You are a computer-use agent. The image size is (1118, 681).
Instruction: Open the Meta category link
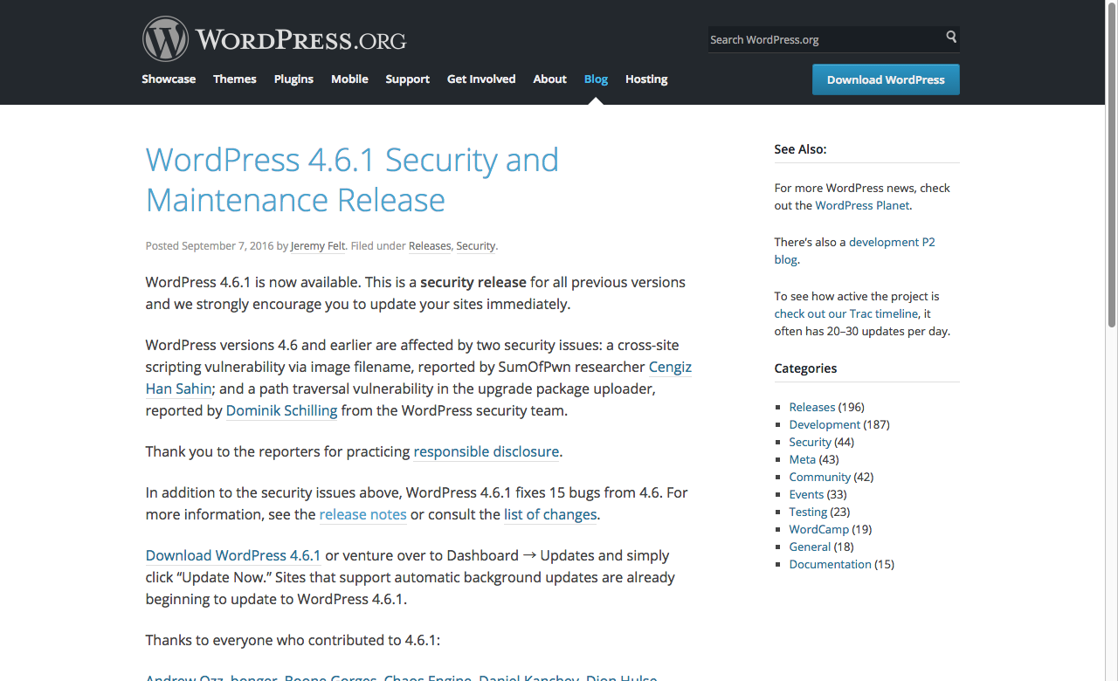(x=802, y=459)
